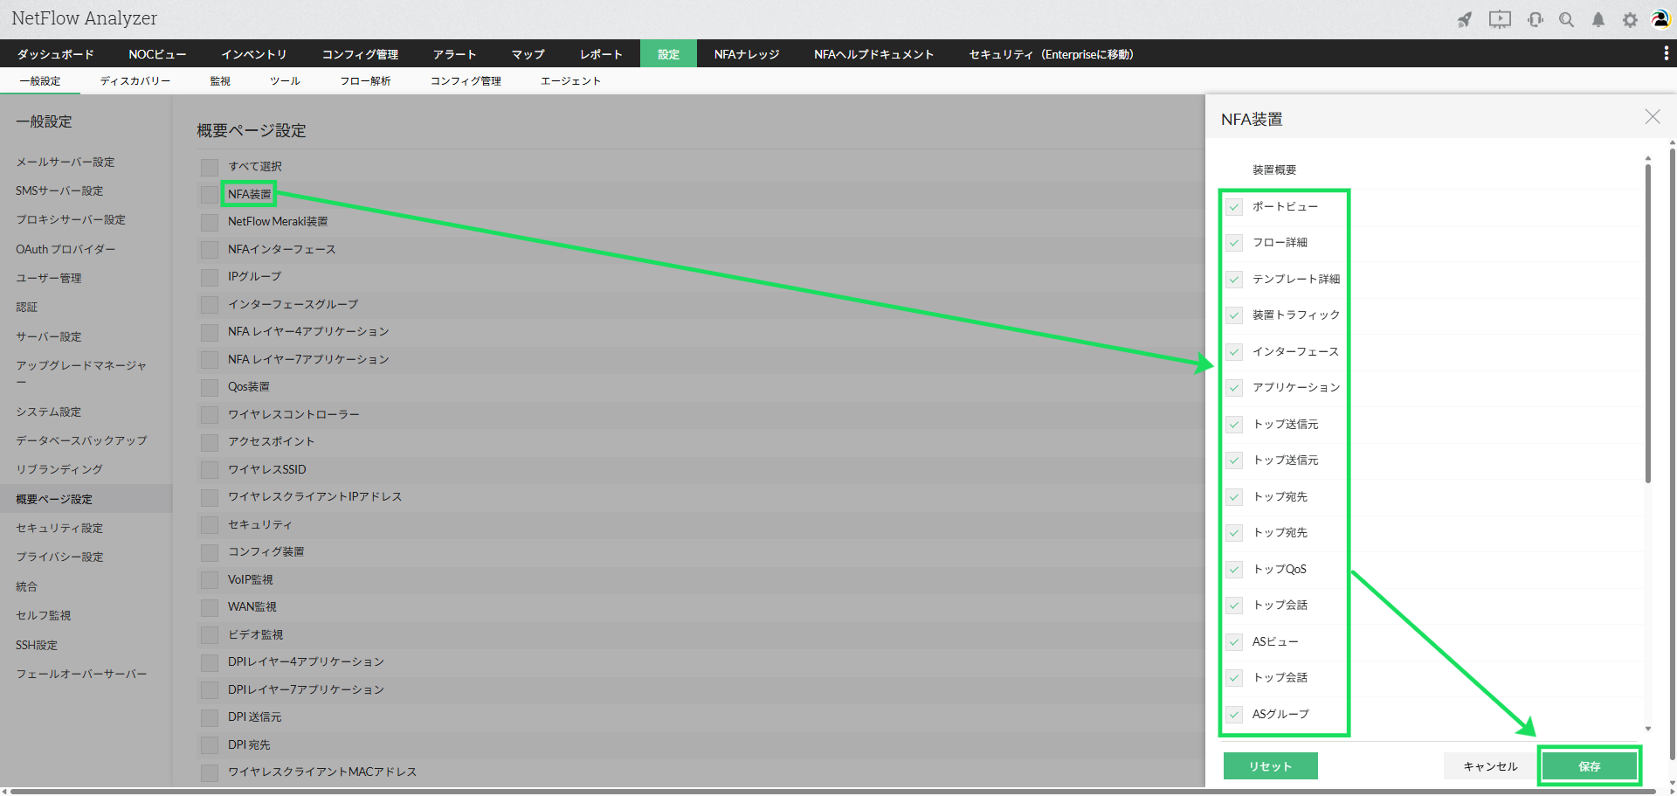Click the リセット button
This screenshot has width=1677, height=796.
1271,766
